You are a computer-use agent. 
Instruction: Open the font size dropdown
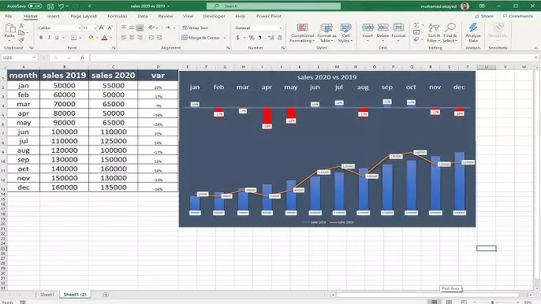[x=95, y=28]
